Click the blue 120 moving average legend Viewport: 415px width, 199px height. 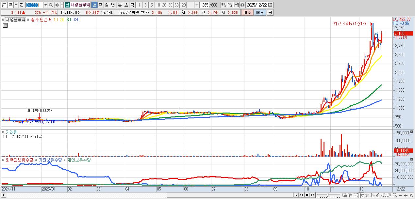pos(76,20)
